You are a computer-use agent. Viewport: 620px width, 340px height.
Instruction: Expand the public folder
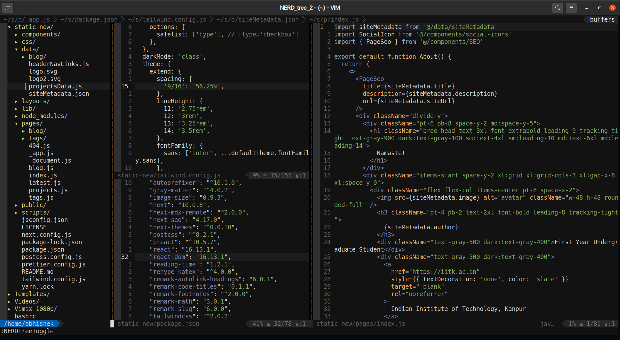point(16,205)
